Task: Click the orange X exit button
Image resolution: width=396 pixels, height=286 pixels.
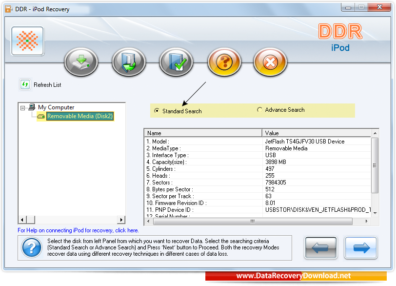Action: click(270, 62)
